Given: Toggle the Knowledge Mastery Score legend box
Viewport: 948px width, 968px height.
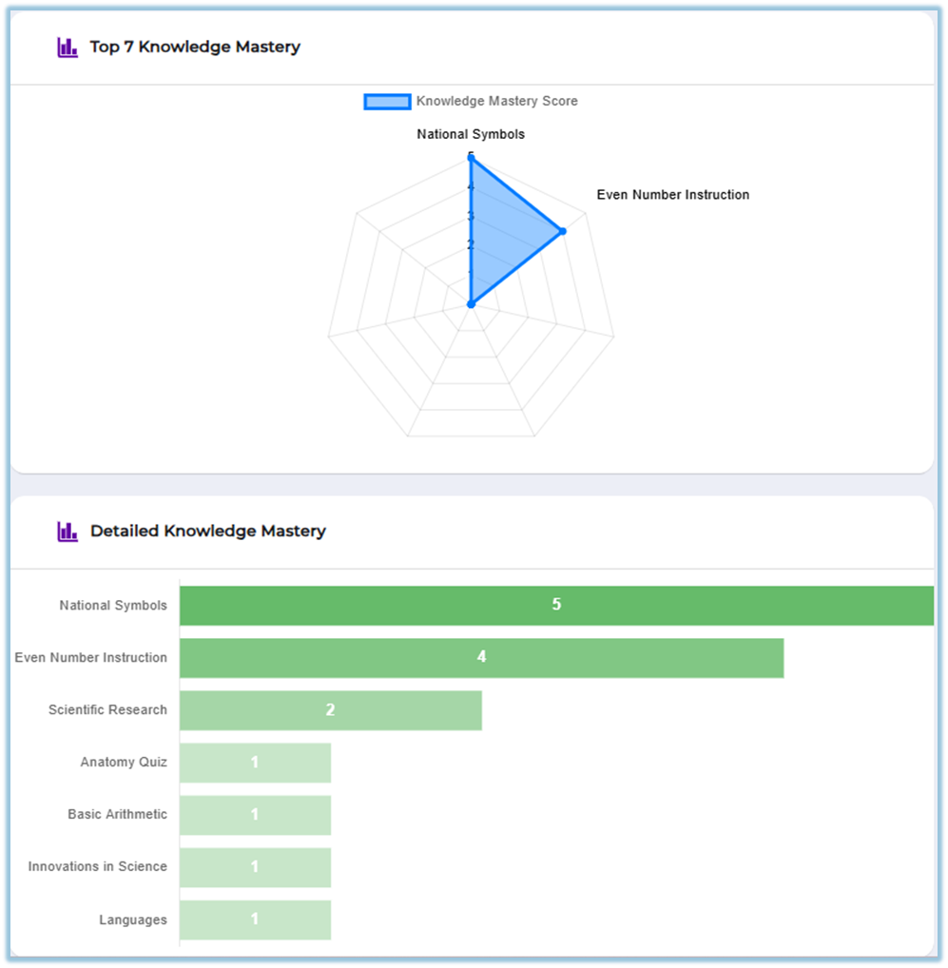Looking at the screenshot, I should 387,102.
